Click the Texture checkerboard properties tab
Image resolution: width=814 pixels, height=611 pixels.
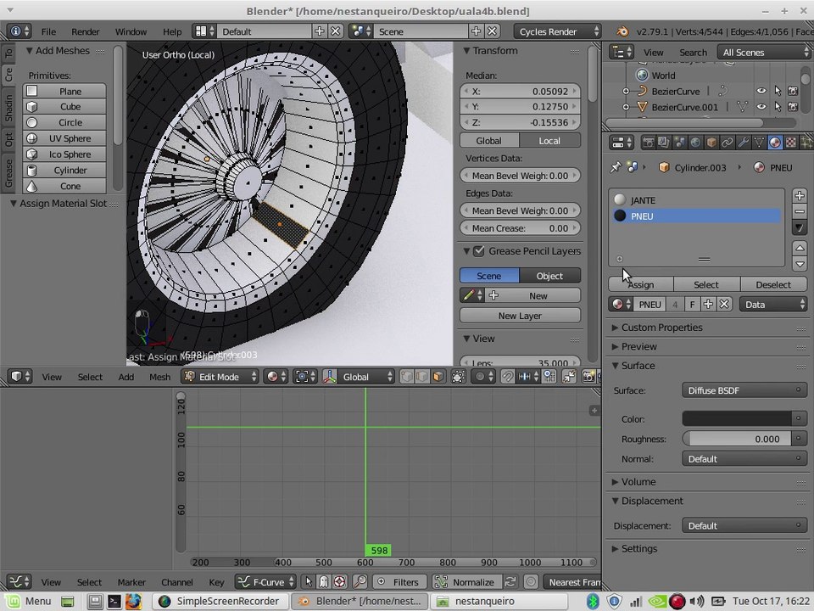pos(790,143)
